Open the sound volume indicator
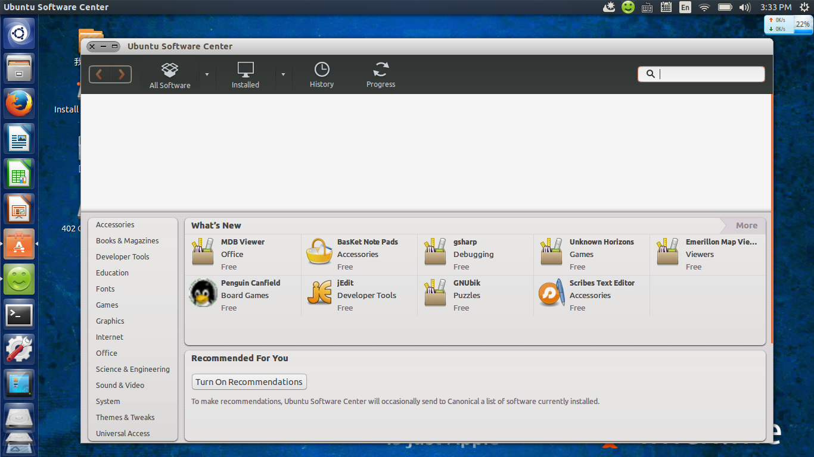 [744, 7]
